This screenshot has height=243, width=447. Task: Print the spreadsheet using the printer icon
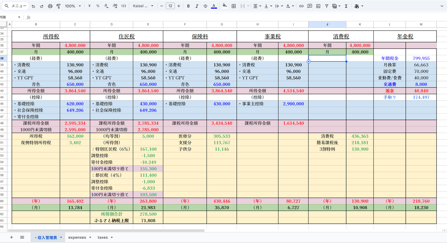point(50,6)
